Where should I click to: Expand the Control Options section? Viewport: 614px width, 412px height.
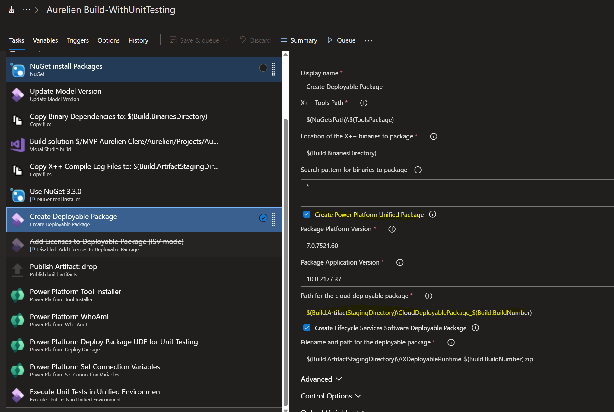[x=331, y=396]
